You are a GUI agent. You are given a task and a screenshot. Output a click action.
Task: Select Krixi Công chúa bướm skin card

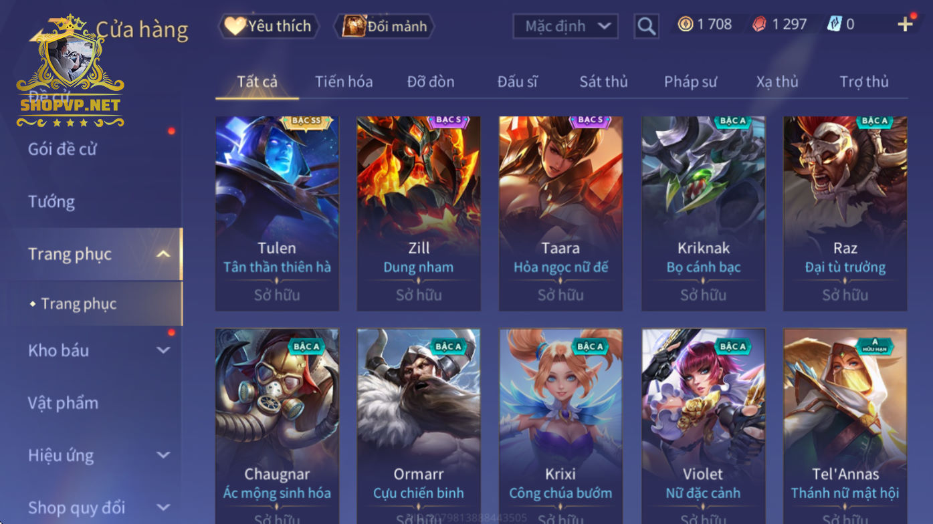point(560,426)
